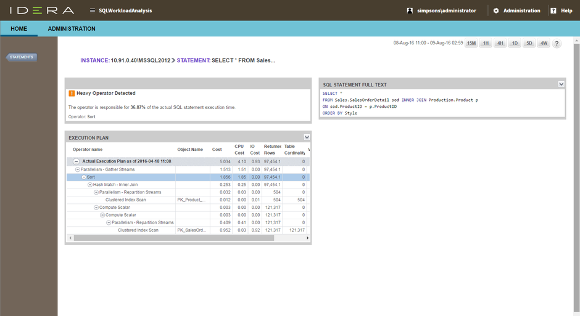Select Clustered Index Scan PK_Product row
Viewport: 580px width, 316px height.
tap(188, 200)
